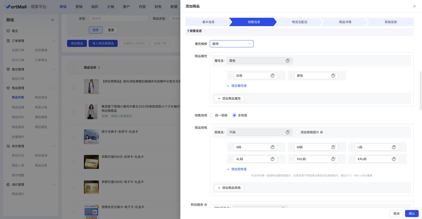Click the help icon beside 添加规格图片
Screen dimensions: 422x219
322,132
